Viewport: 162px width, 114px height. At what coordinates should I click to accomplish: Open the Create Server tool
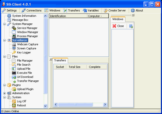[x=115, y=10]
